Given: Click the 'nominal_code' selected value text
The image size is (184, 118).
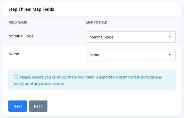Looking at the screenshot, I should [x=101, y=37].
